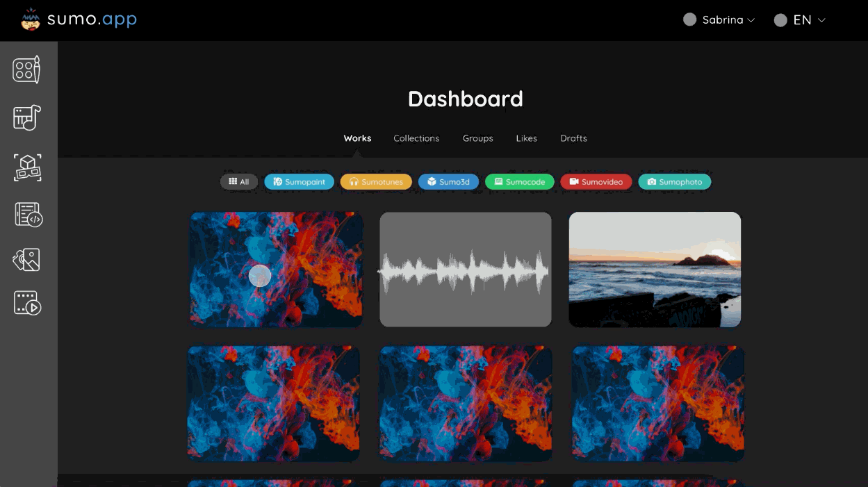The image size is (868, 487).
Task: Open the ocean sunset photo thumbnail
Action: 655,270
